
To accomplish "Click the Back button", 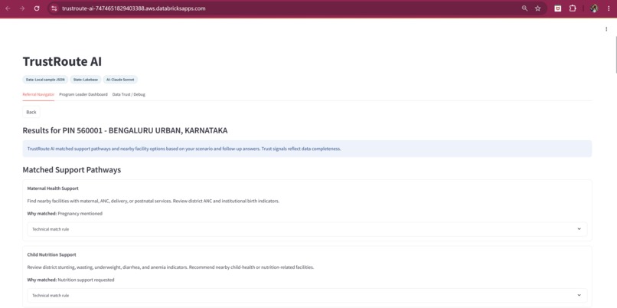I will pos(31,113).
